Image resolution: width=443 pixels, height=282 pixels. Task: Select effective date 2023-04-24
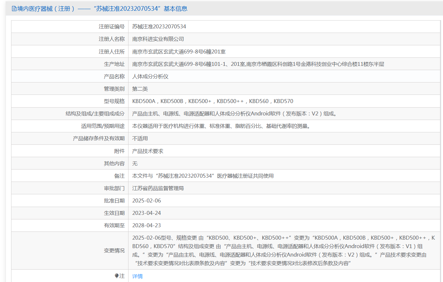coord(146,213)
